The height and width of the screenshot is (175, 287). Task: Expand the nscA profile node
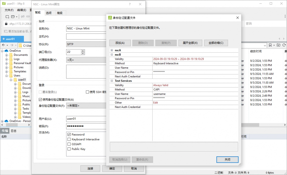point(112,50)
